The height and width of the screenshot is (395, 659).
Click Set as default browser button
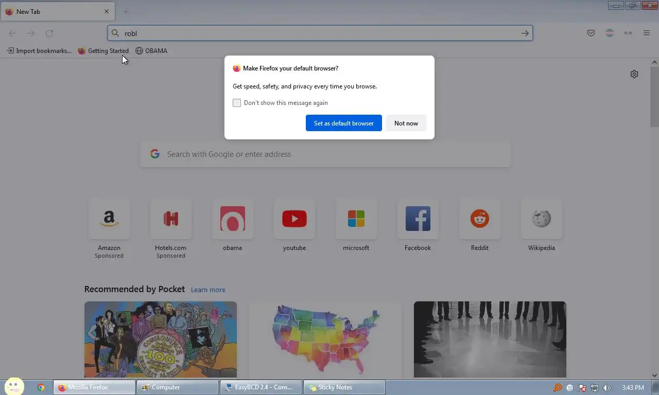tap(344, 123)
